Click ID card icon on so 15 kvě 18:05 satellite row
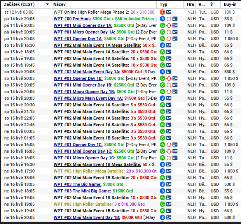241x224 pixels. pyautogui.click(x=169, y=52)
